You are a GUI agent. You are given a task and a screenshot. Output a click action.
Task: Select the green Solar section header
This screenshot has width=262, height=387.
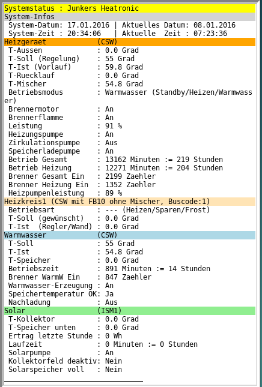click(130, 310)
